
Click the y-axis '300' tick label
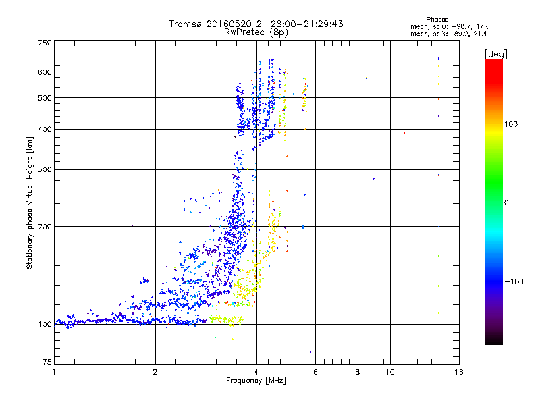[45, 170]
